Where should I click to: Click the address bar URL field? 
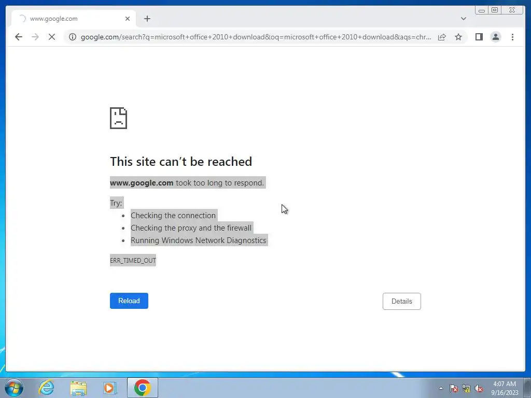tap(256, 37)
